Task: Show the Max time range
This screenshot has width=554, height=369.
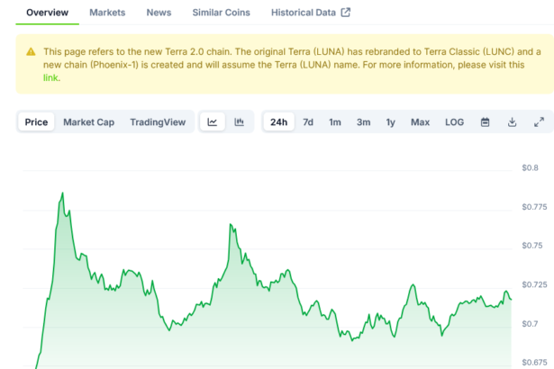Action: point(420,122)
